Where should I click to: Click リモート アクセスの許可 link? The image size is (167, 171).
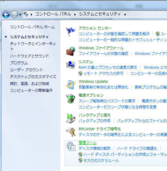[x=103, y=74]
